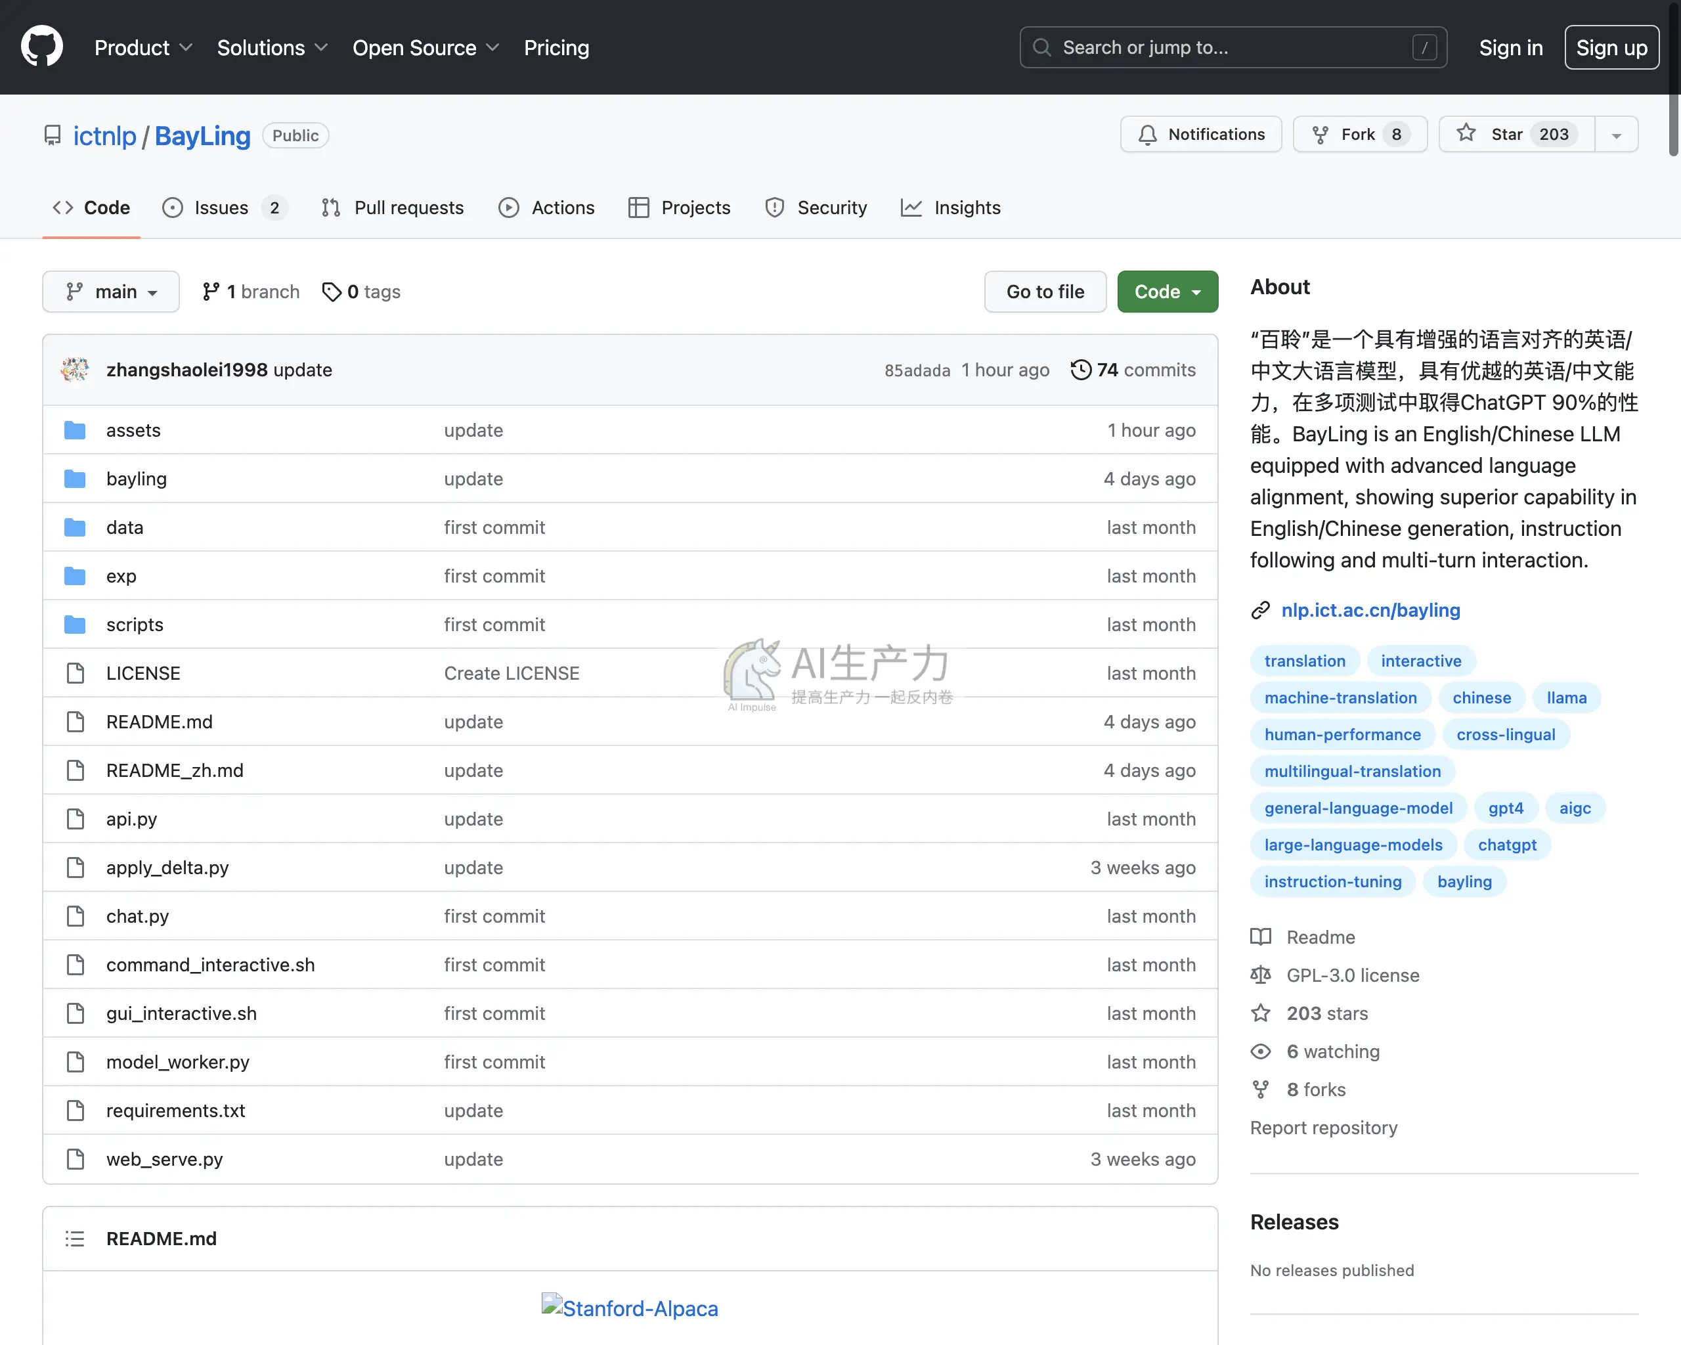Image resolution: width=1681 pixels, height=1345 pixels.
Task: Open the Pull requests tab
Action: pyautogui.click(x=392, y=208)
